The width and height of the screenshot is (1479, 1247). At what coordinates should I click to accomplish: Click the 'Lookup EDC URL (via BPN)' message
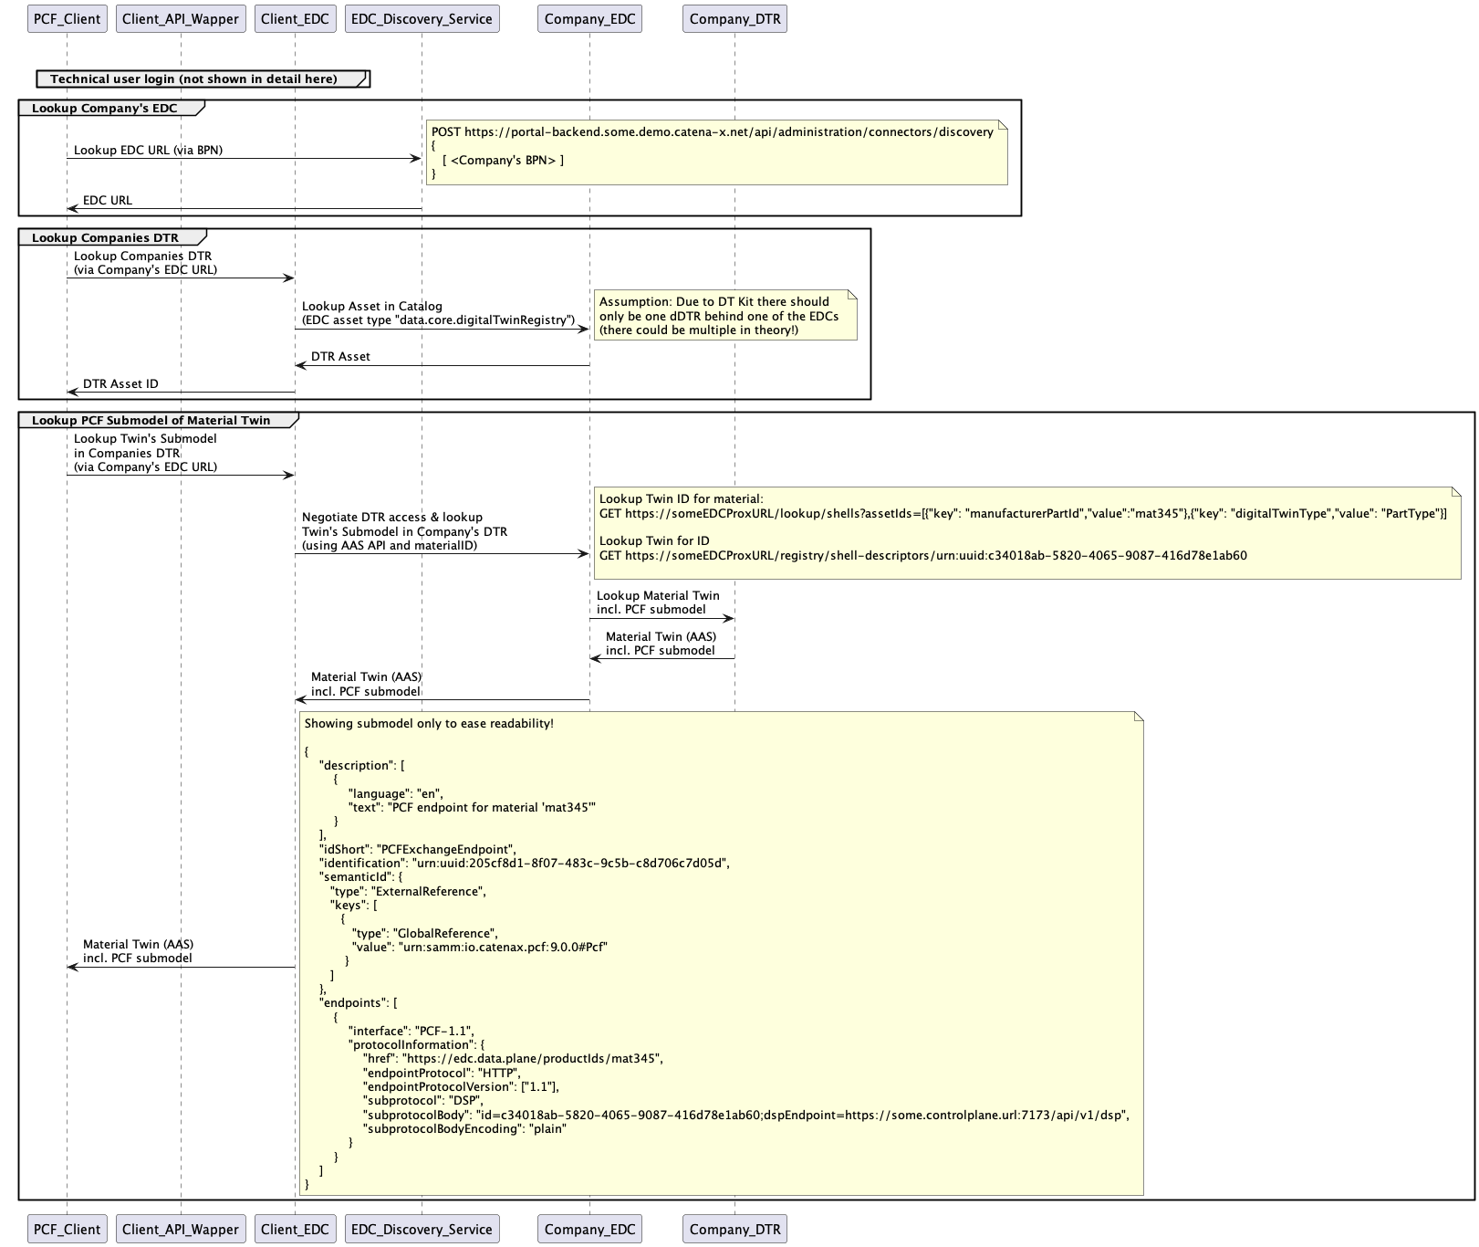coord(148,150)
